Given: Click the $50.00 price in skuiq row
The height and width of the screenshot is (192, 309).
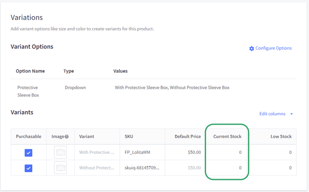Looking at the screenshot, I should pyautogui.click(x=194, y=168).
